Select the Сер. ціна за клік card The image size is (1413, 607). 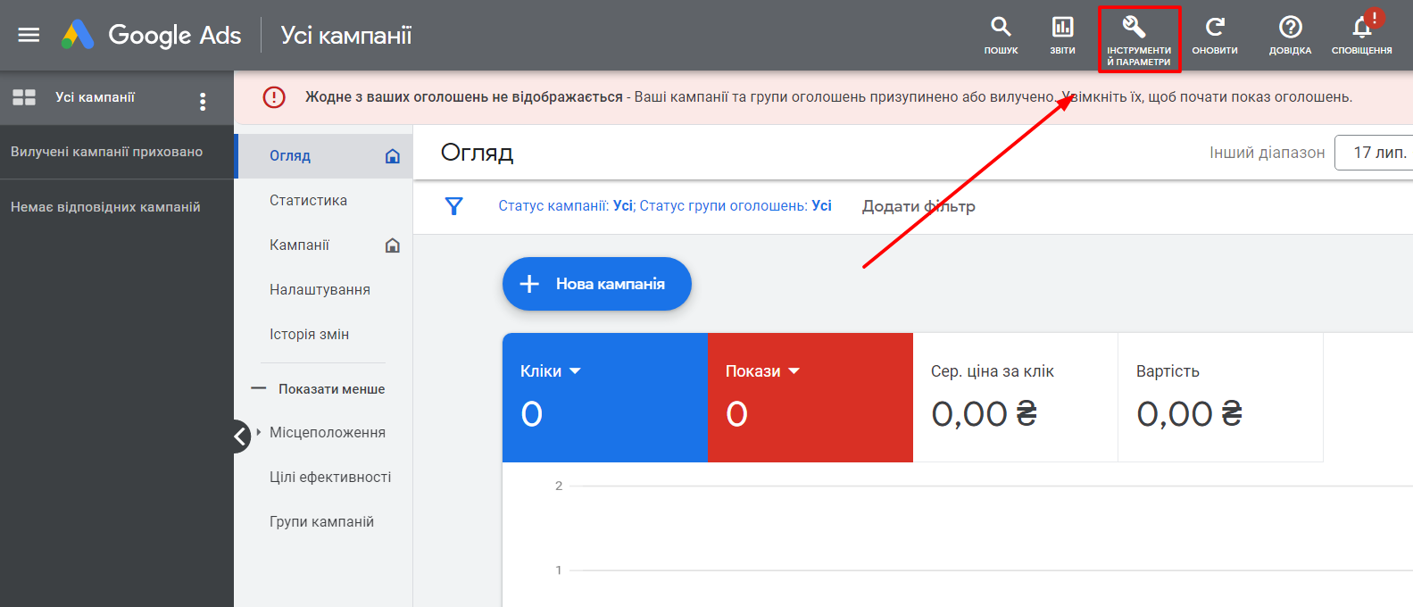[x=1015, y=398]
